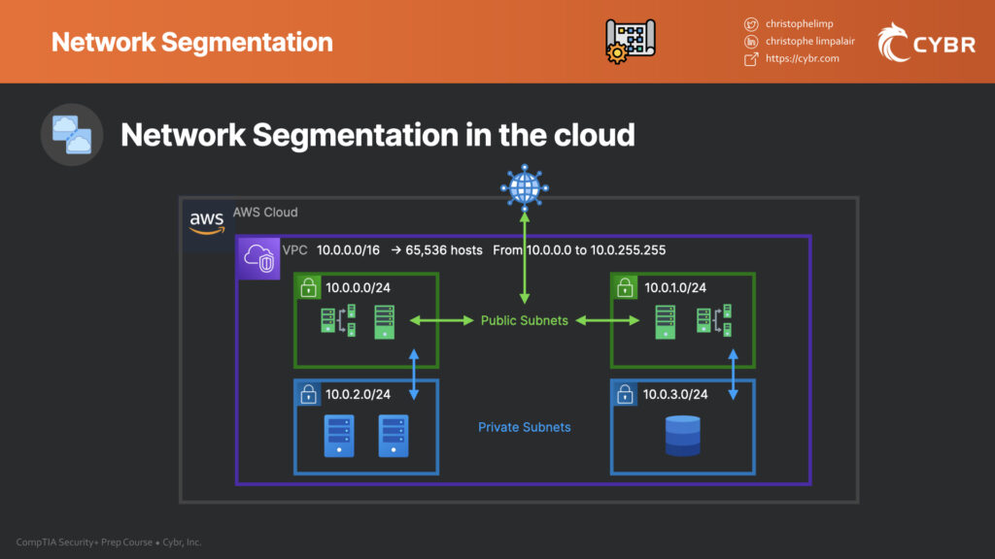Open the christophelimp Twitter handle
This screenshot has width=995, height=559.
(x=799, y=23)
